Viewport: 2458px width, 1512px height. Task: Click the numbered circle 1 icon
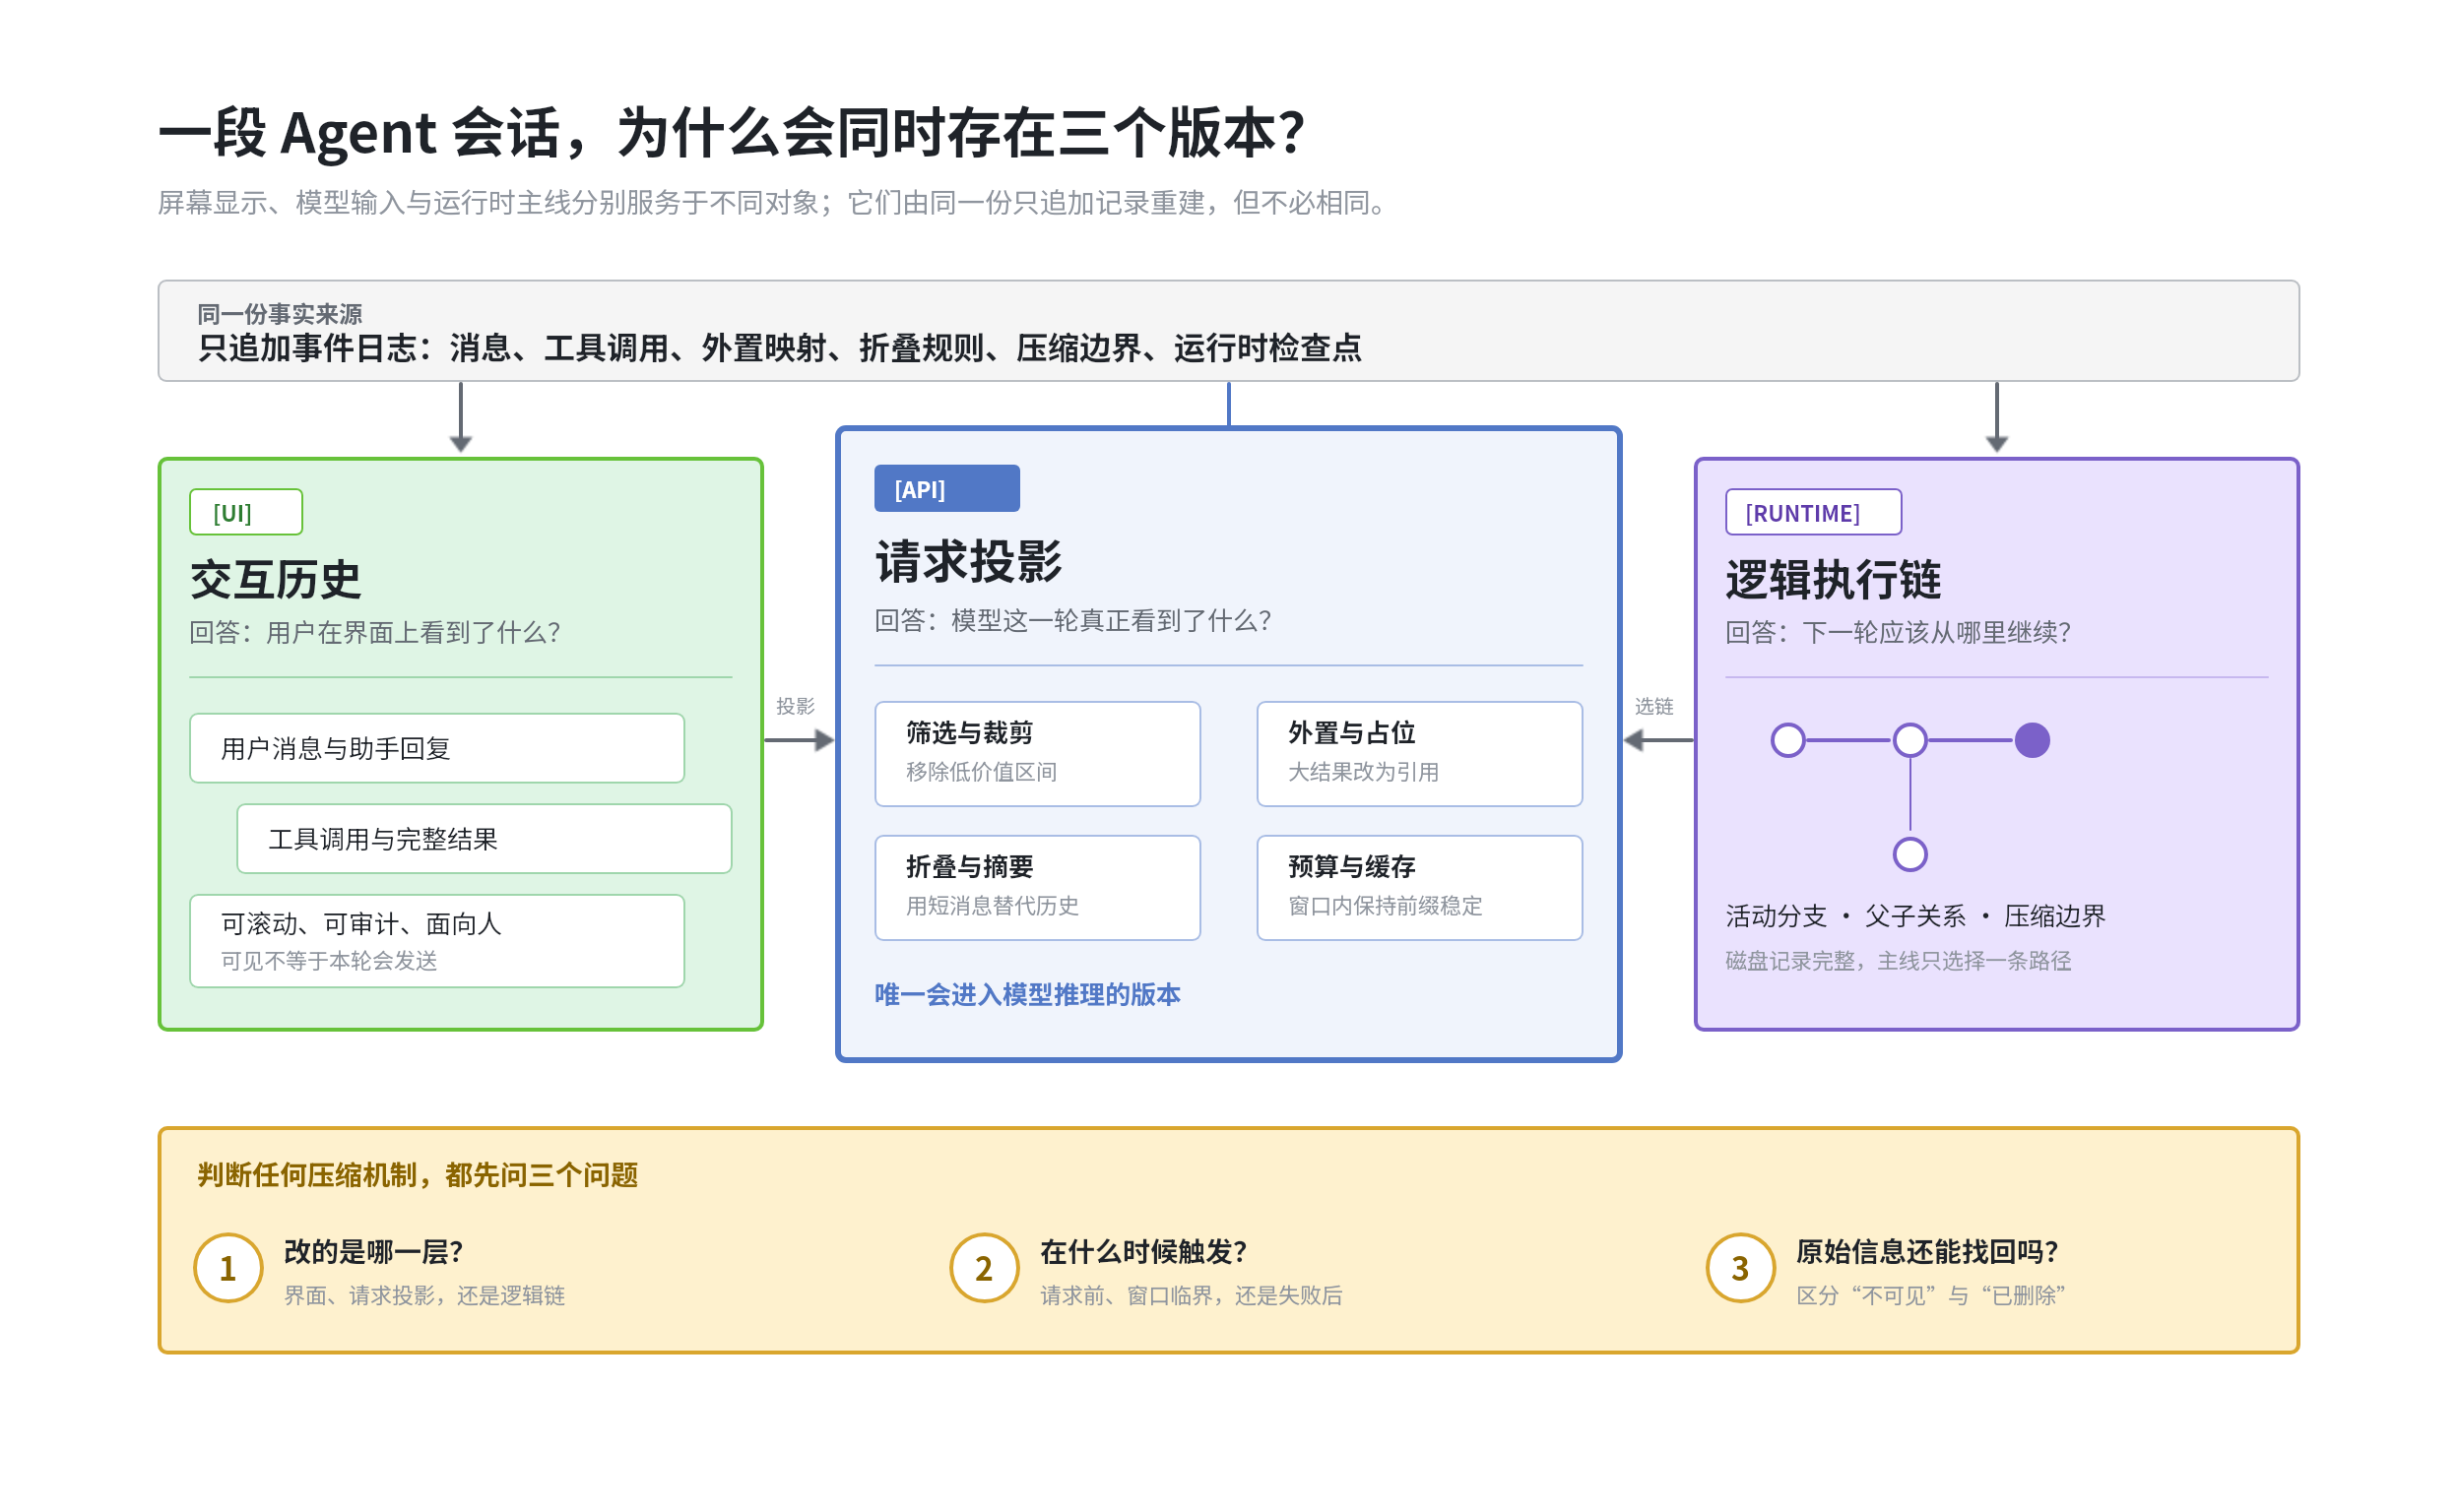point(228,1267)
